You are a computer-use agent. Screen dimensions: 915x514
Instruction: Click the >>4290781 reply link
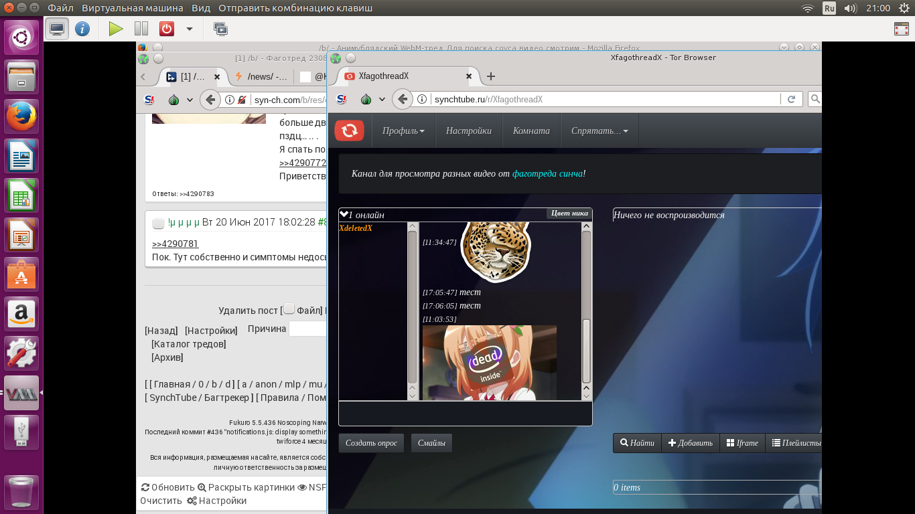[175, 244]
